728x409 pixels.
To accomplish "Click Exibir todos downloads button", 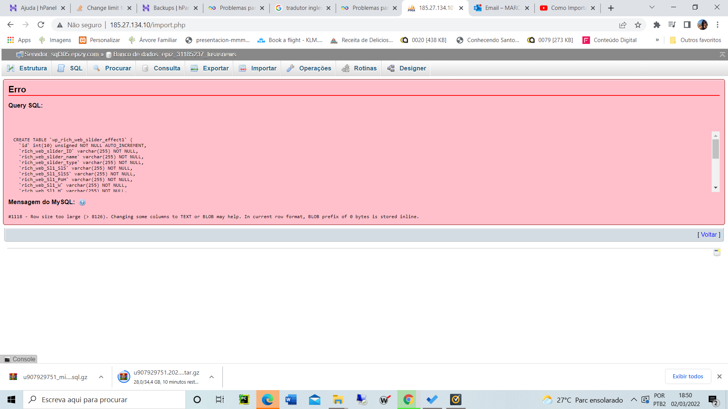I will tap(687, 376).
